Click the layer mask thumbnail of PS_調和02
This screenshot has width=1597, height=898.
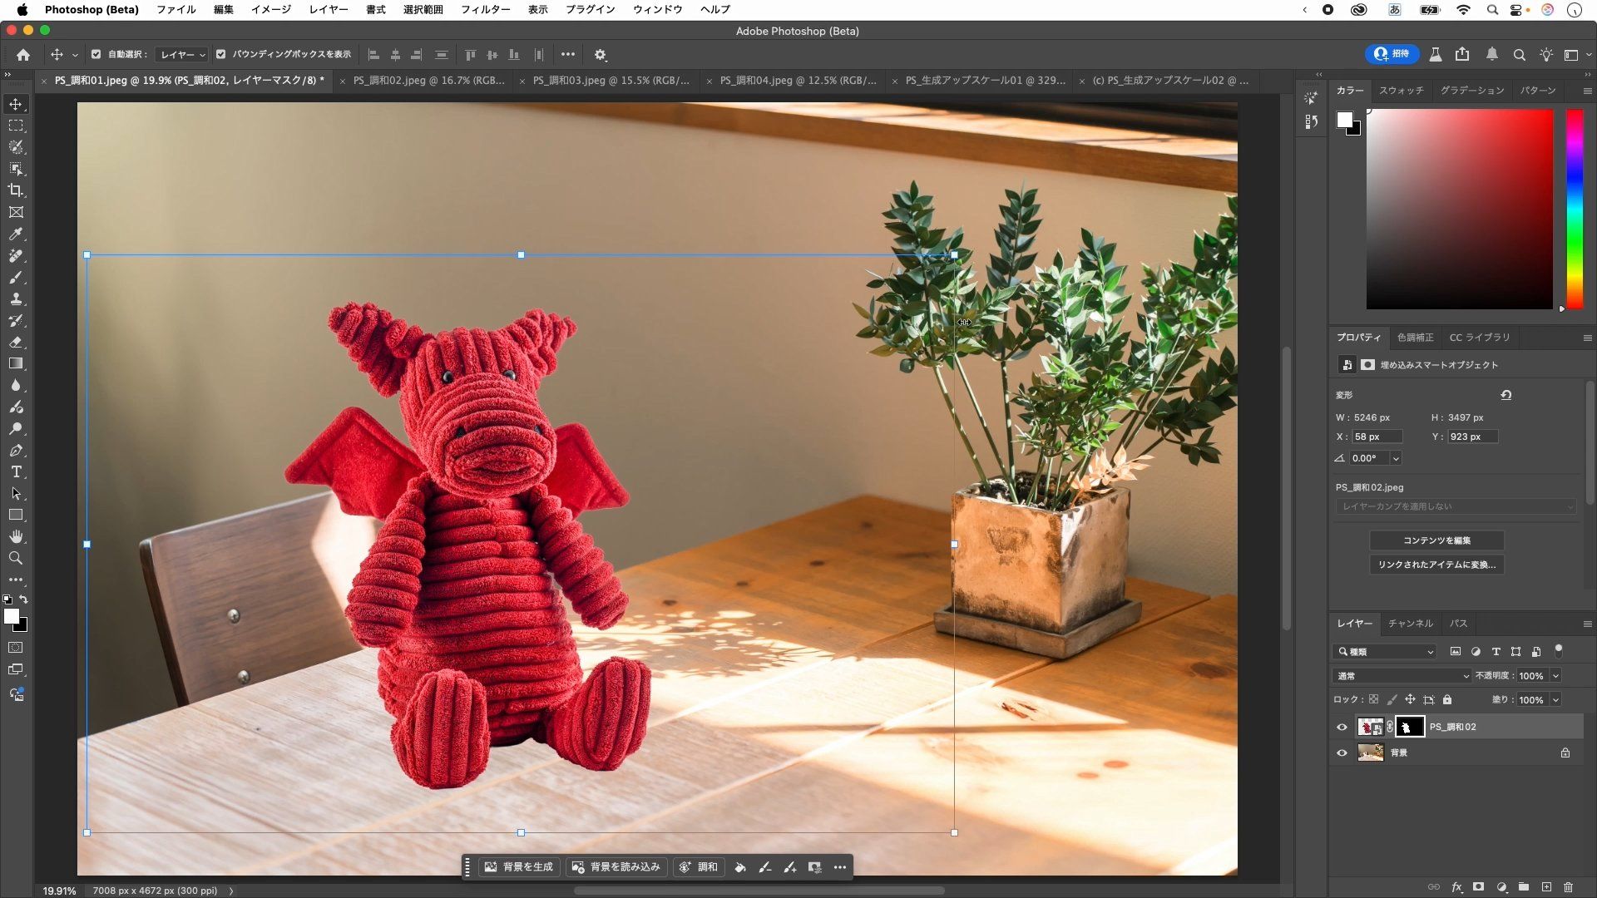click(1409, 727)
